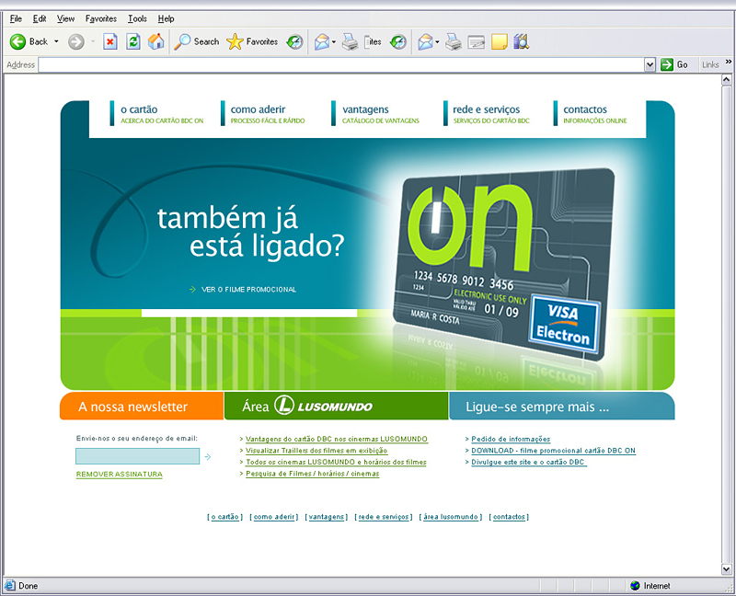The width and height of the screenshot is (736, 596).
Task: Click the newsletter email input field
Action: pos(137,456)
